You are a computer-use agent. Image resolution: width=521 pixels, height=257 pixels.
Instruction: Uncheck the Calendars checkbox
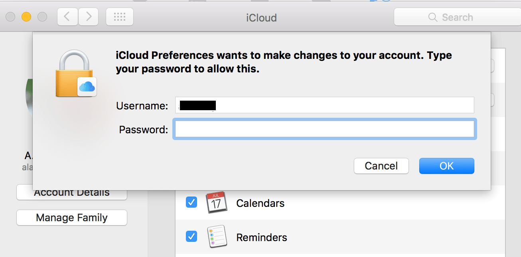point(191,202)
